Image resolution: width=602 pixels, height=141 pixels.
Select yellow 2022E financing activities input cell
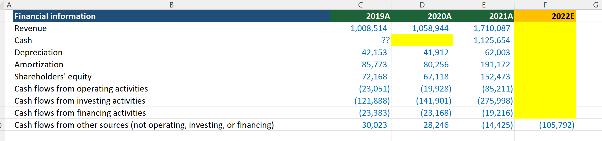click(545, 113)
